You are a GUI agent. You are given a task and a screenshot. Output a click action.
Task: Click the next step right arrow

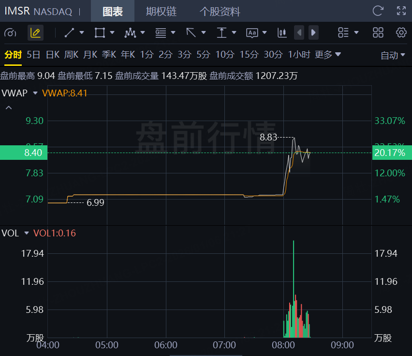point(313,32)
